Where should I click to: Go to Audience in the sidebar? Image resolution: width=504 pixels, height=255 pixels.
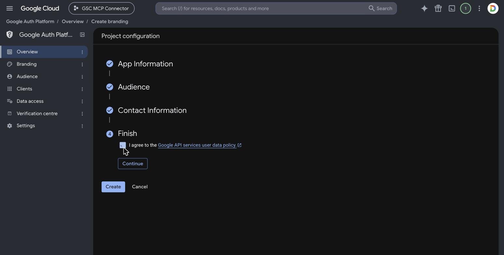click(44, 76)
